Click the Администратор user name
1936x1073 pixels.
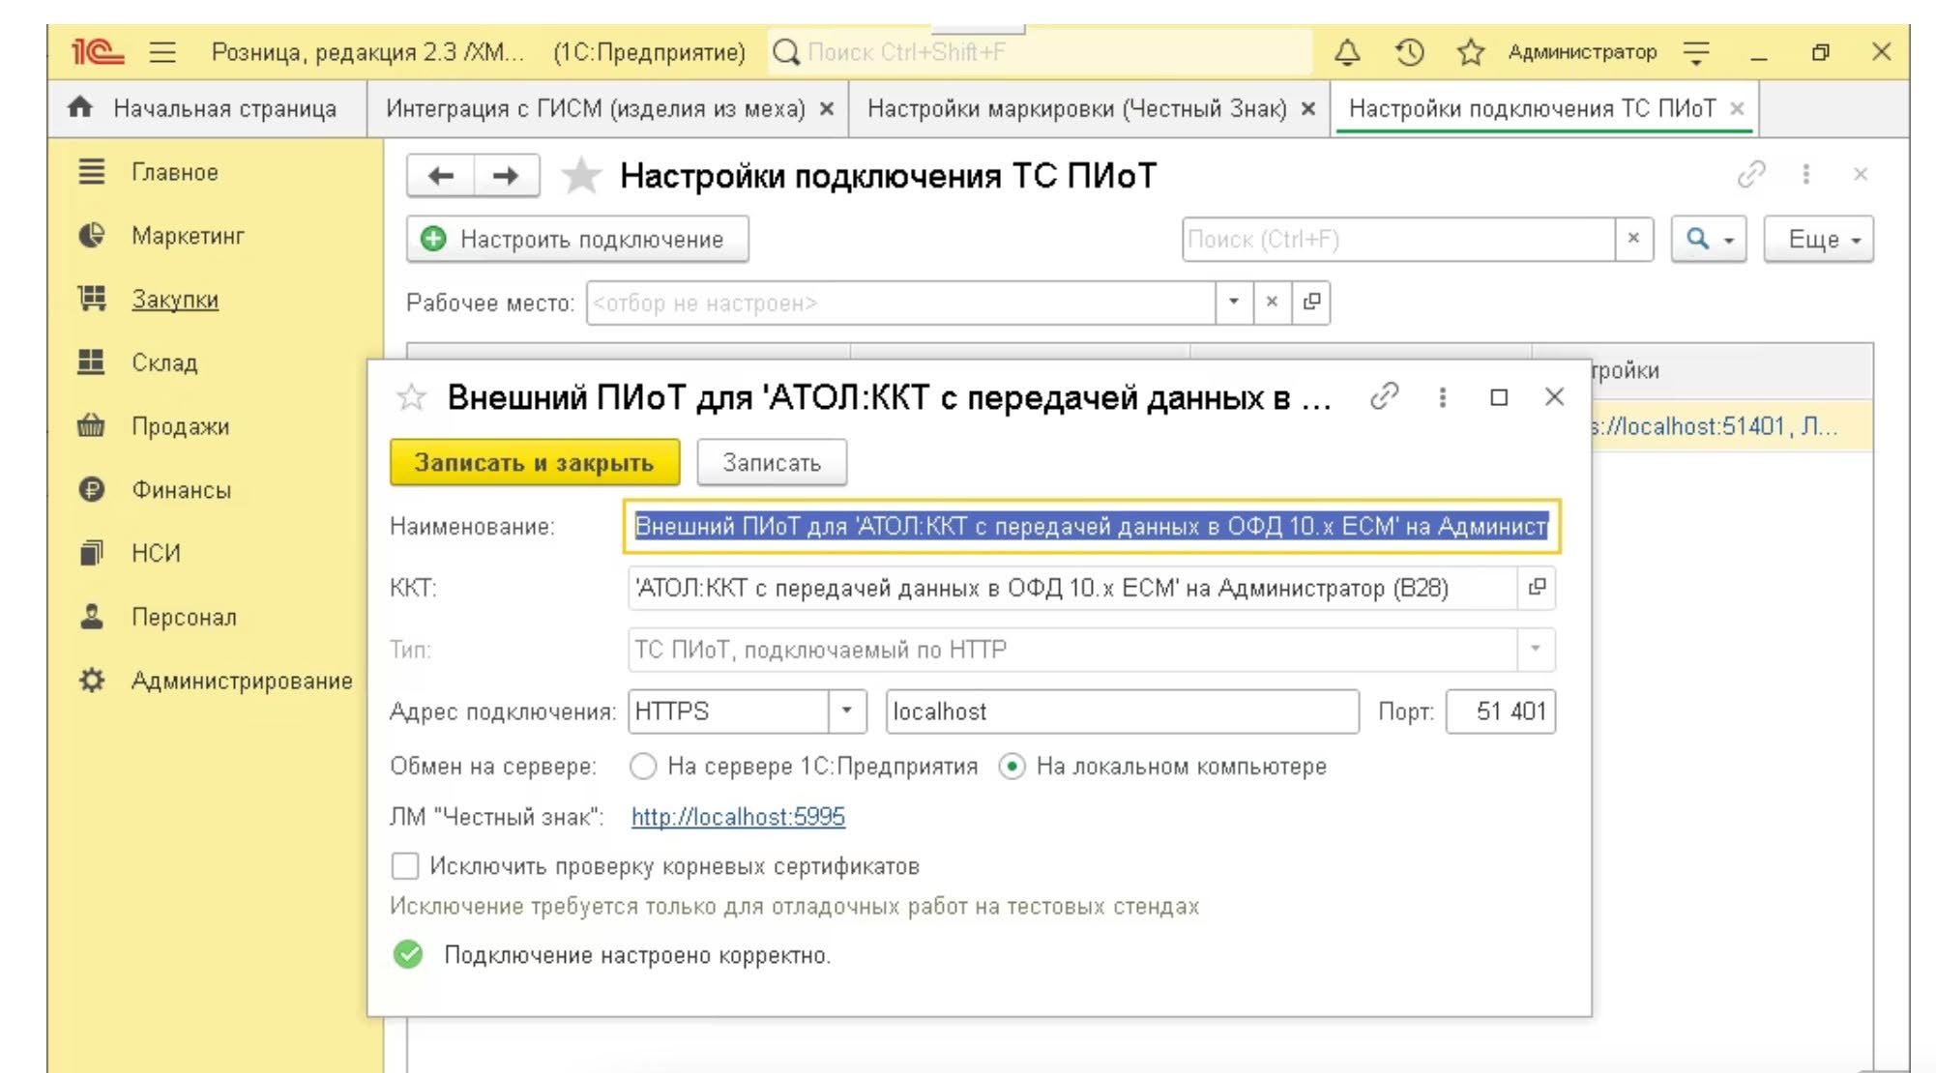point(1582,52)
